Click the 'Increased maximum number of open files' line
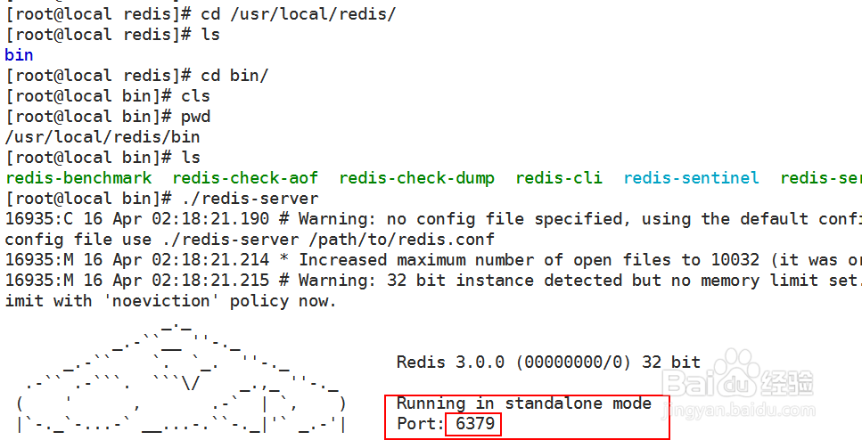Image resolution: width=862 pixels, height=440 pixels. click(x=433, y=260)
